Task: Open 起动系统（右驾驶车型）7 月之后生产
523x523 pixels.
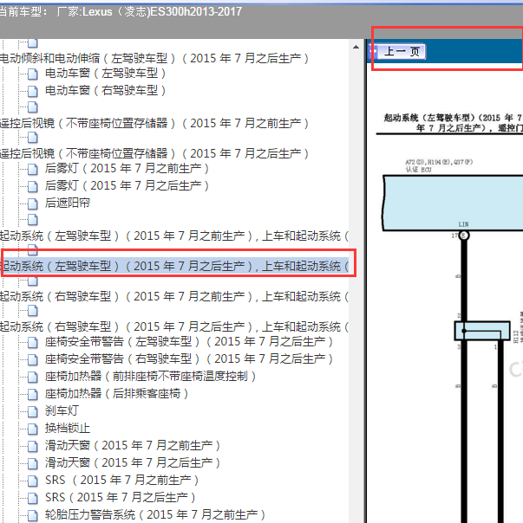Action: 174,327
